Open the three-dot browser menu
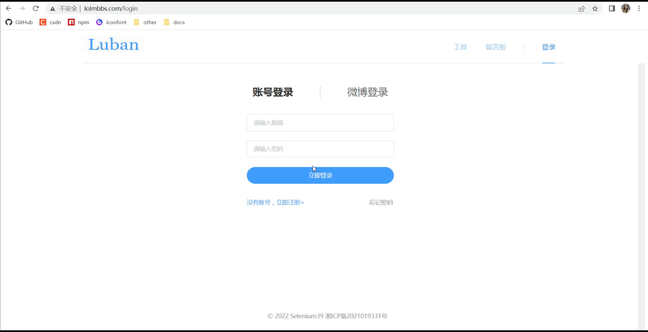The width and height of the screenshot is (648, 332). point(639,8)
